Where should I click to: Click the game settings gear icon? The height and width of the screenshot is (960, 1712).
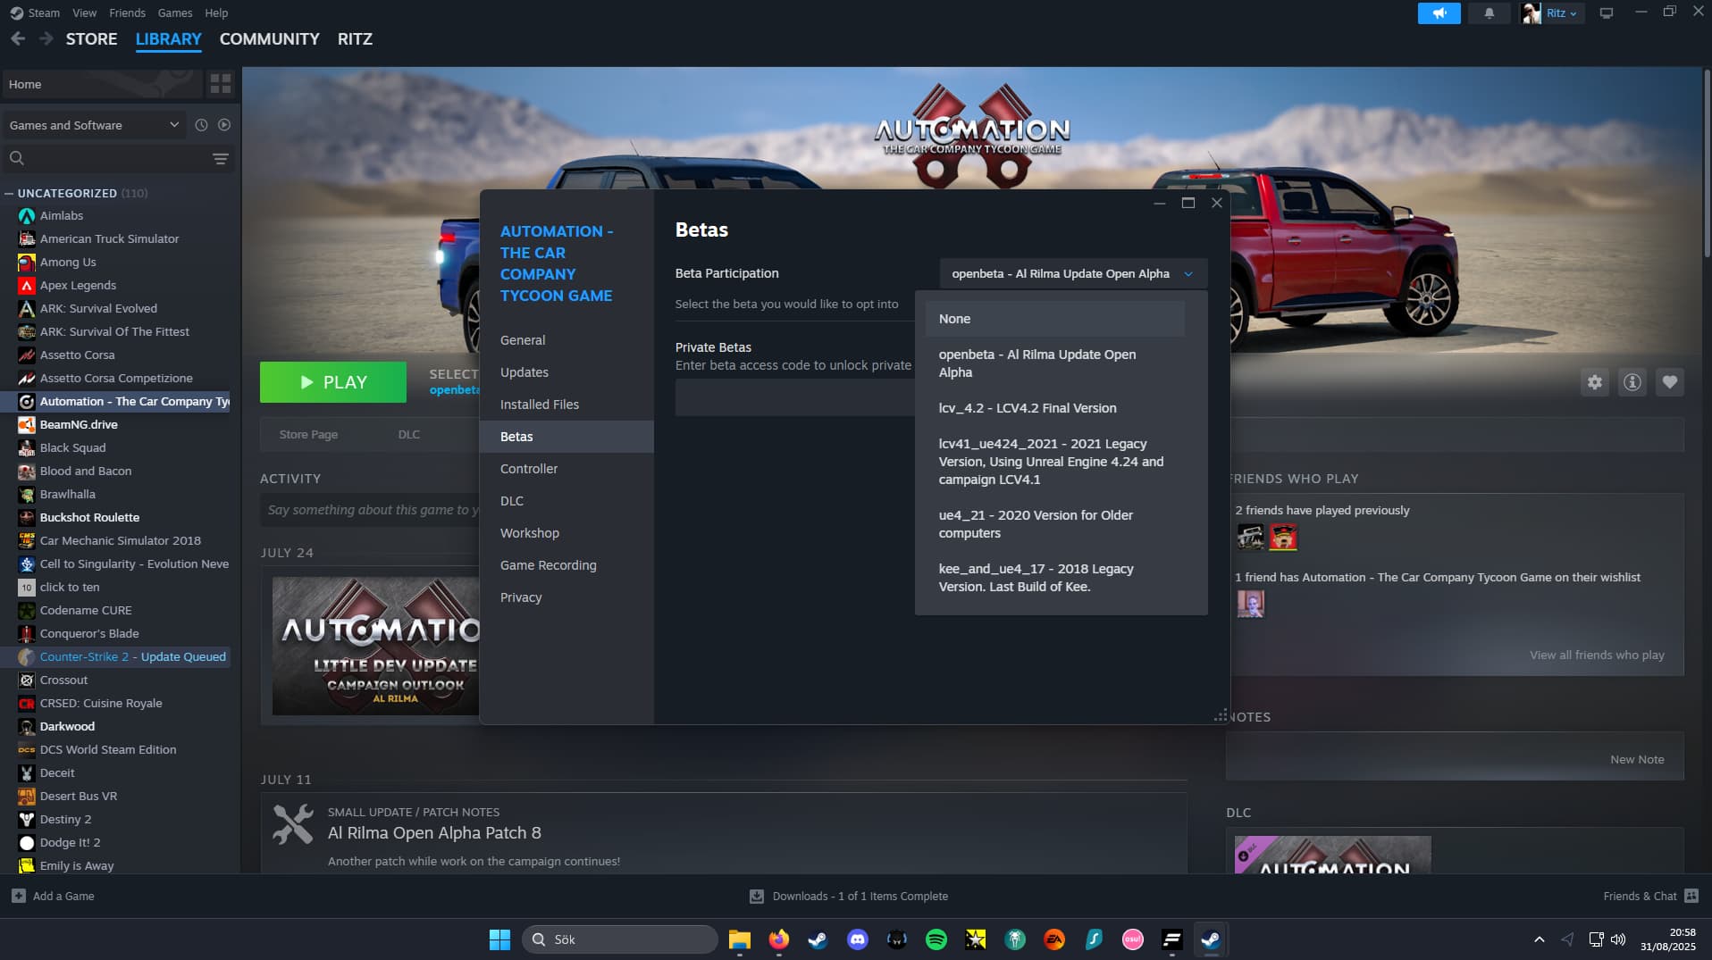[1594, 383]
